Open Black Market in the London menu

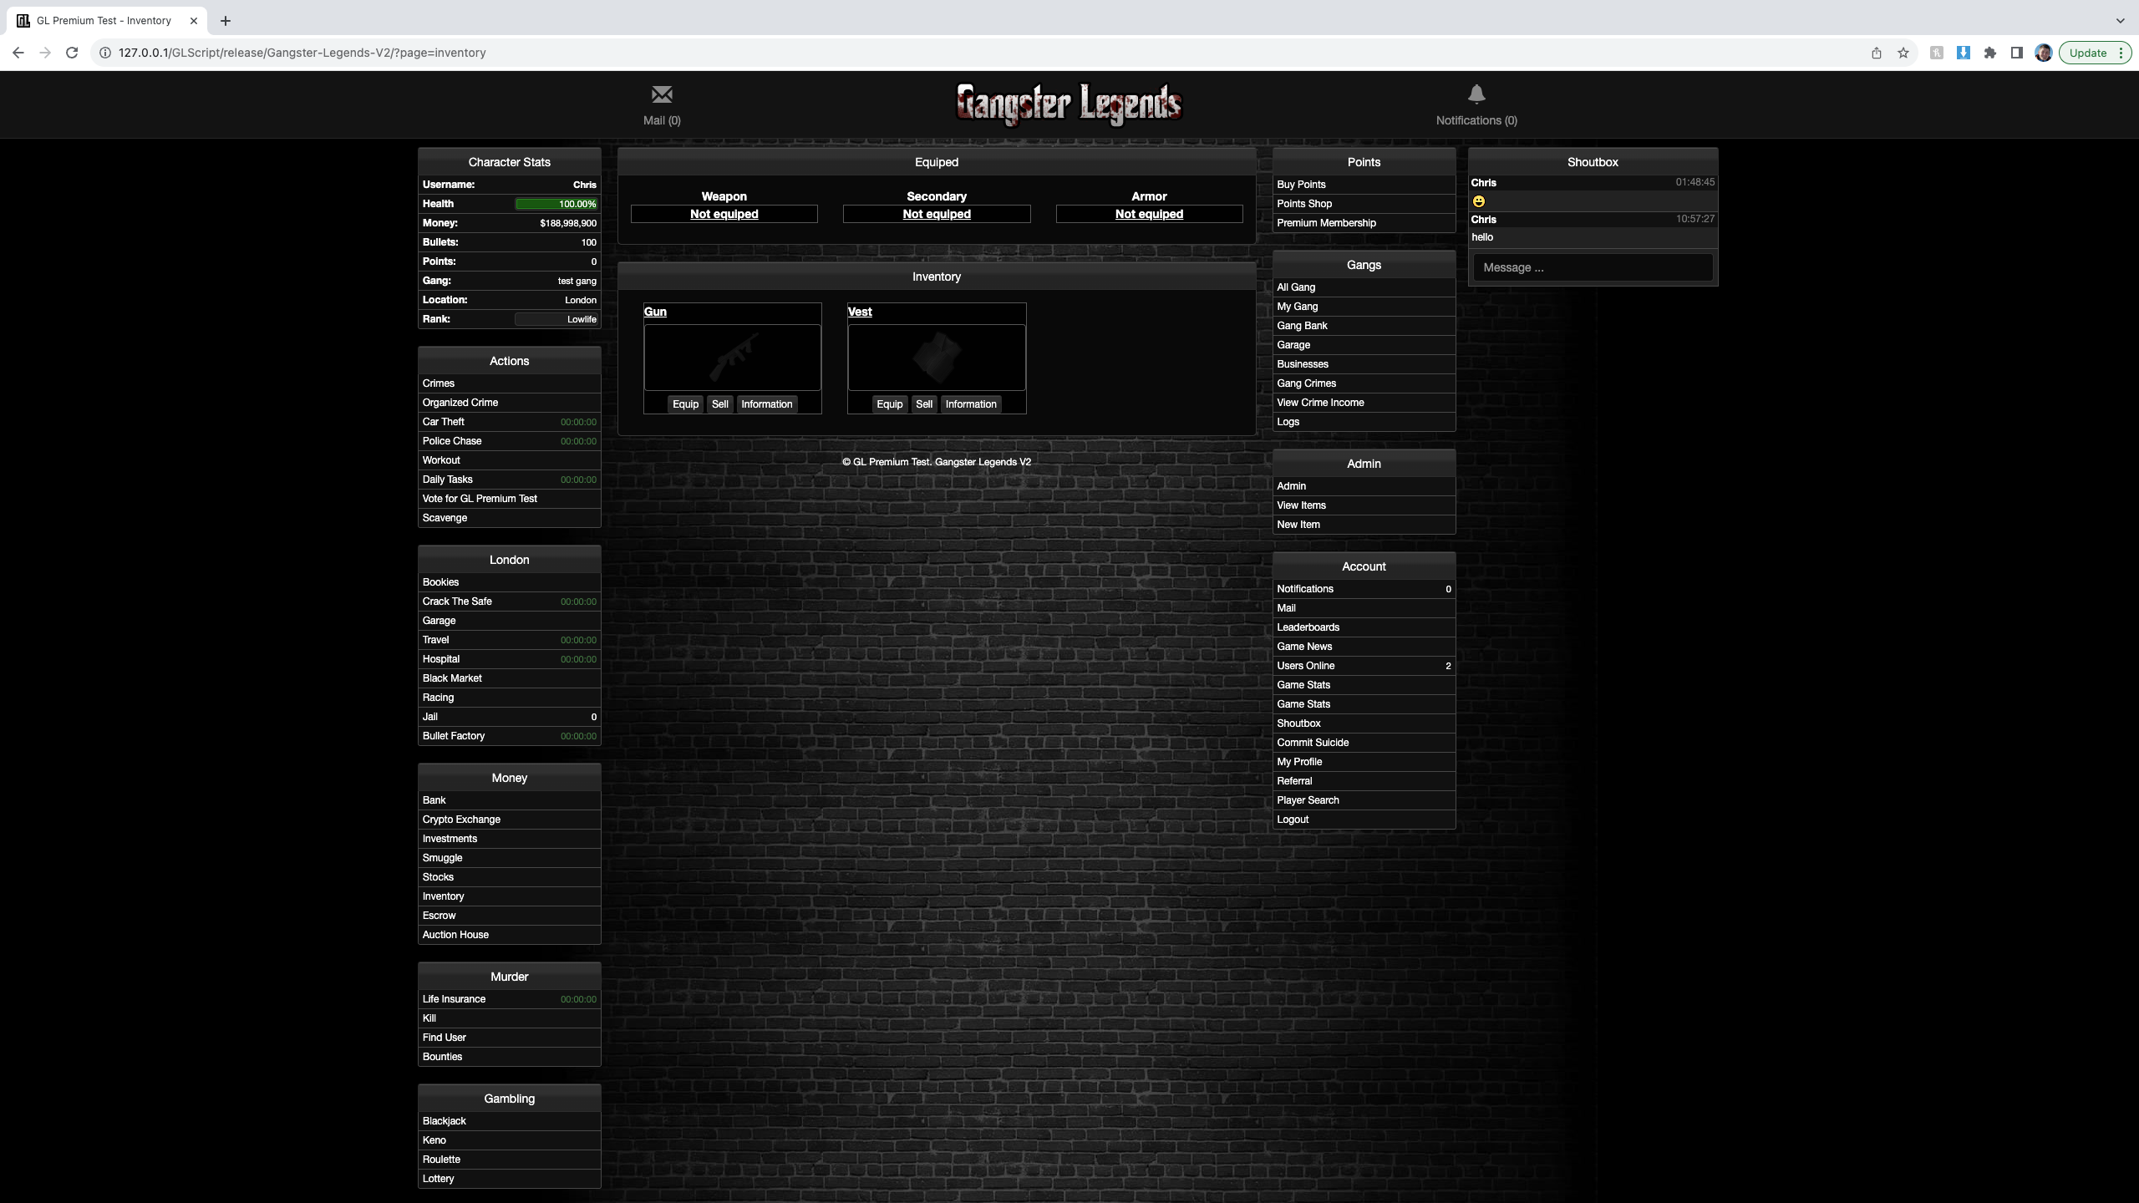[452, 678]
